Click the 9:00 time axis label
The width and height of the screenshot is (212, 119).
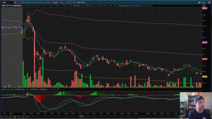click(x=66, y=114)
